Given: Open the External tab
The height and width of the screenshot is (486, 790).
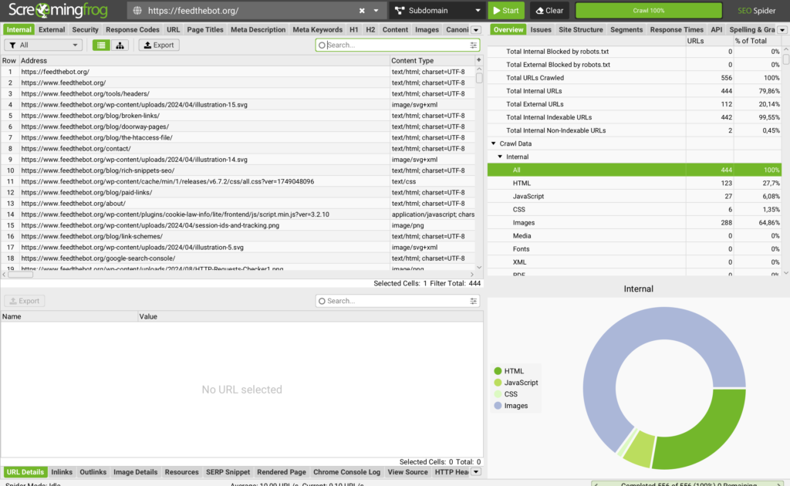Looking at the screenshot, I should coord(52,30).
